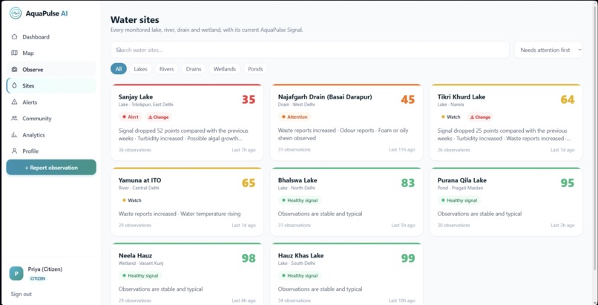Viewport: 598px width, 305px height.
Task: Click the Profile person icon
Action: tap(15, 151)
